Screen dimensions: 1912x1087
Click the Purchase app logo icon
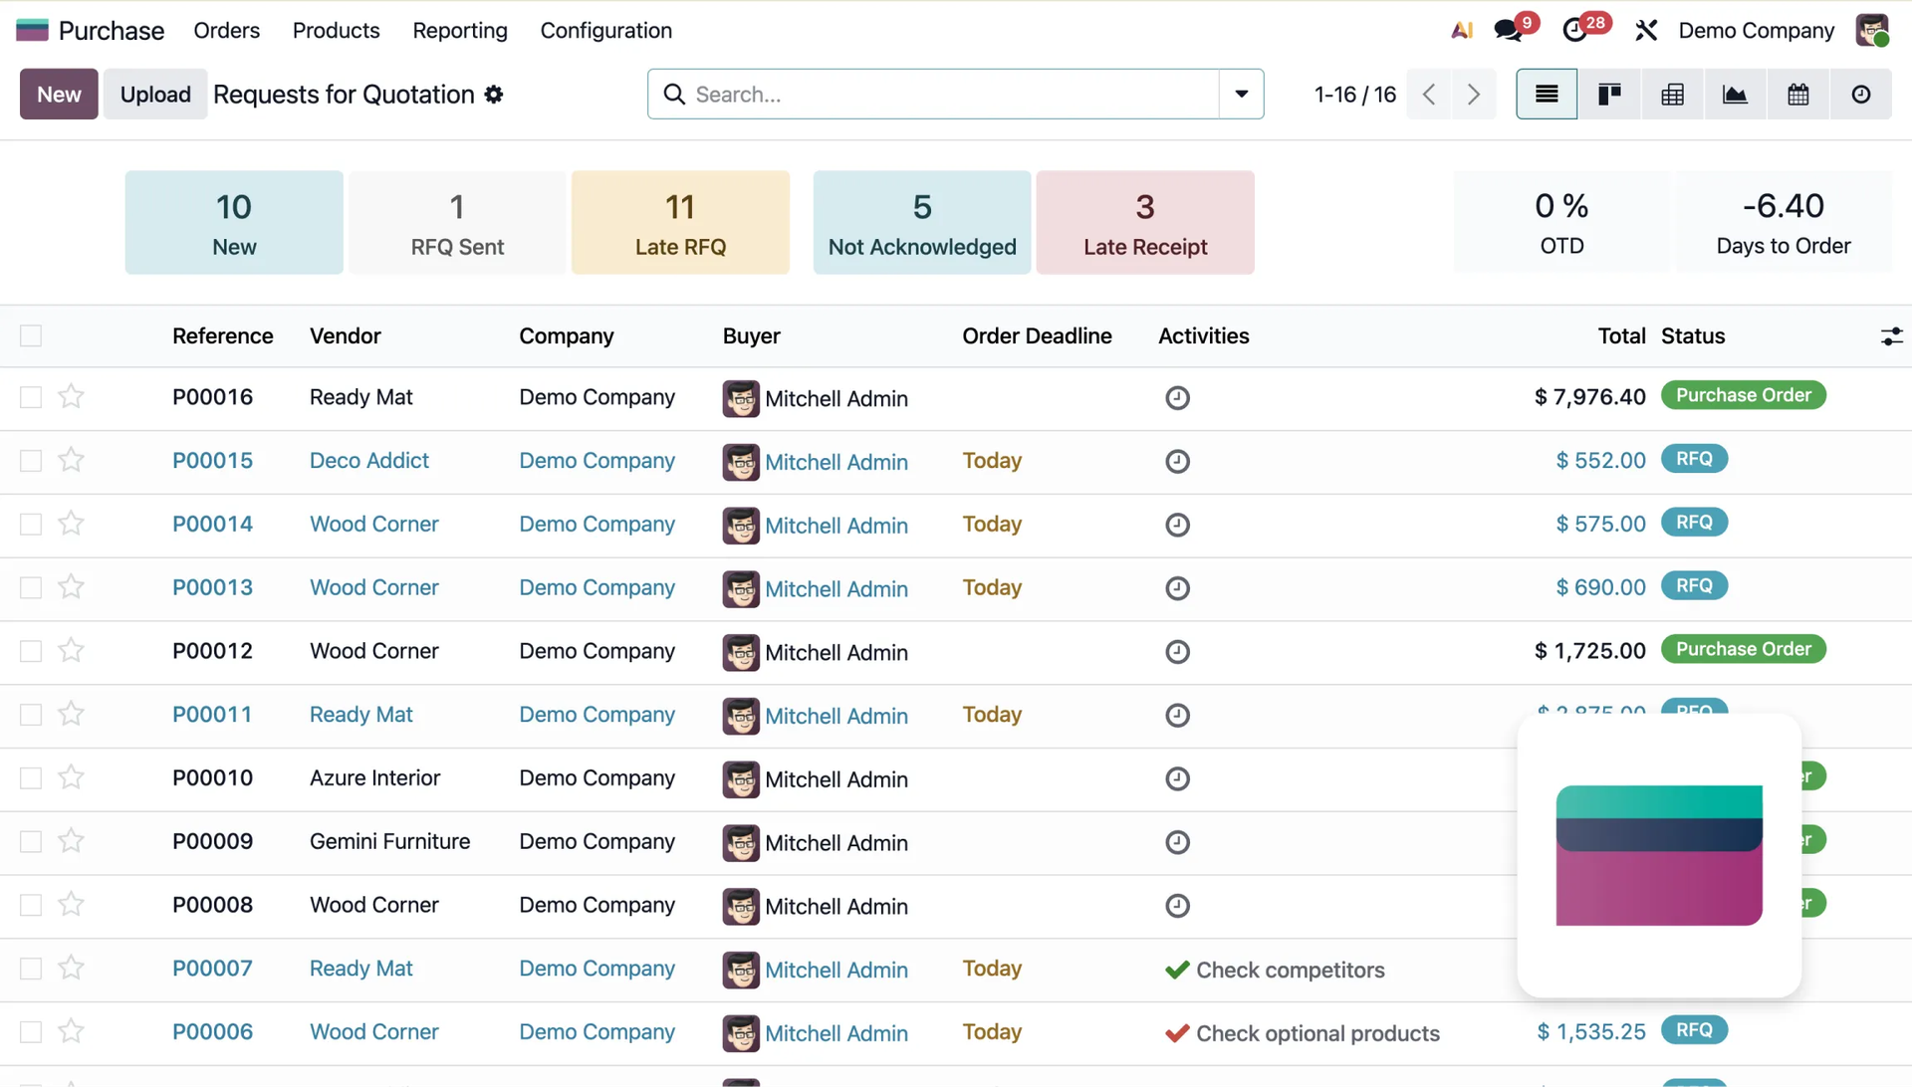pyautogui.click(x=32, y=31)
